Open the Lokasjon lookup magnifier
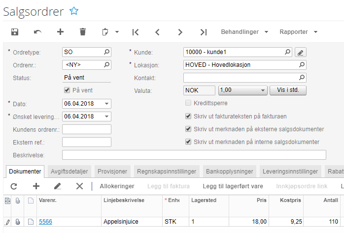The image size is (344, 233). click(x=302, y=65)
